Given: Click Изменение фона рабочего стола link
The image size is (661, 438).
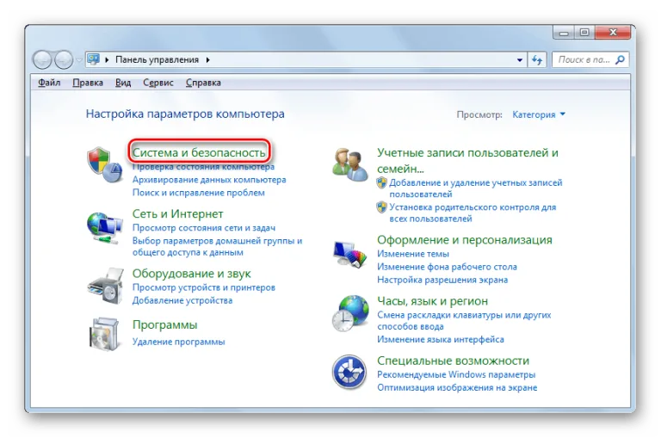Looking at the screenshot, I should pos(447,267).
